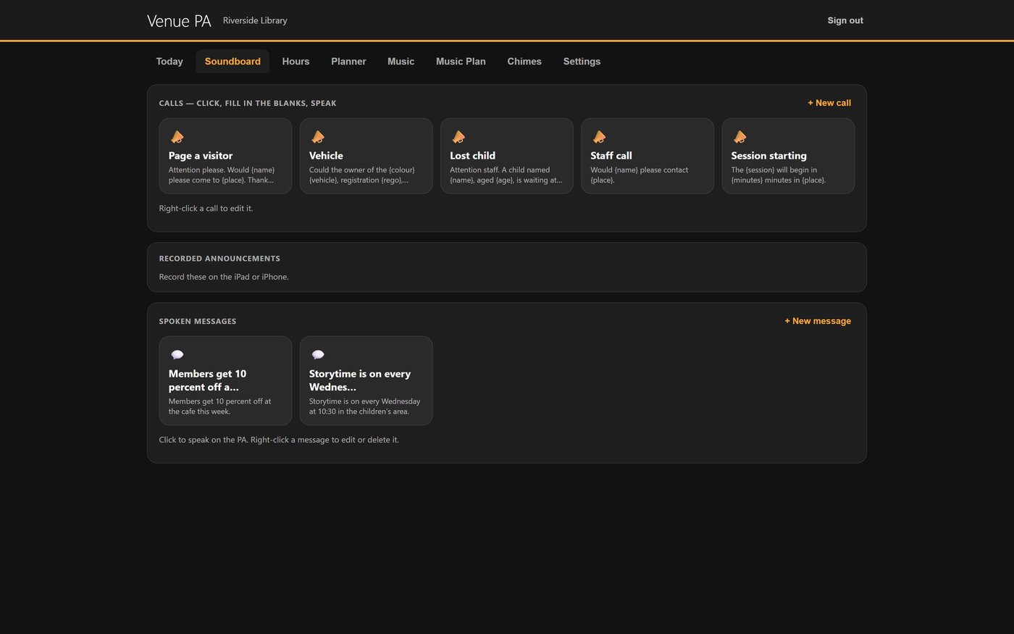This screenshot has width=1014, height=634.
Task: Open the Chimes tab
Action: tap(524, 62)
